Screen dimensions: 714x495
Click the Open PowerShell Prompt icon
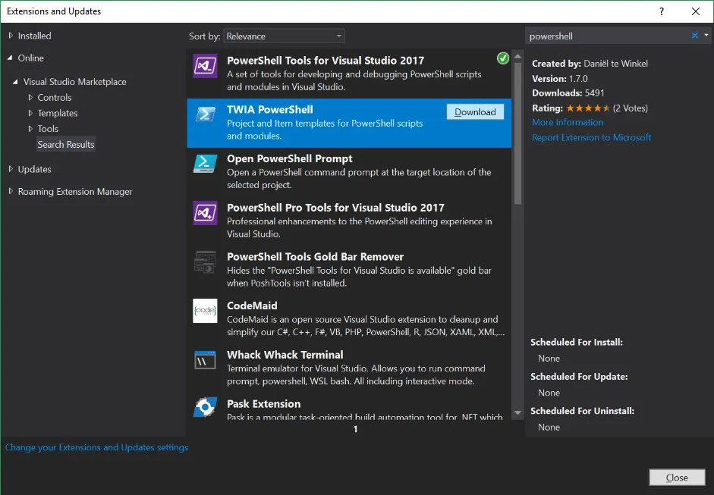coord(205,164)
